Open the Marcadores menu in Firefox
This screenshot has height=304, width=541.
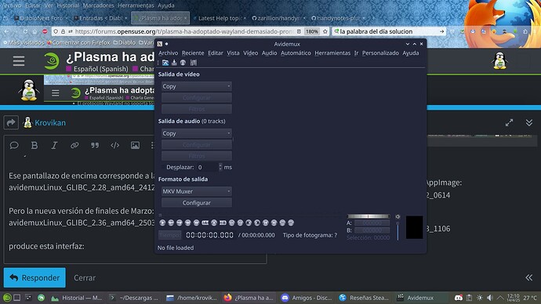point(98,5)
